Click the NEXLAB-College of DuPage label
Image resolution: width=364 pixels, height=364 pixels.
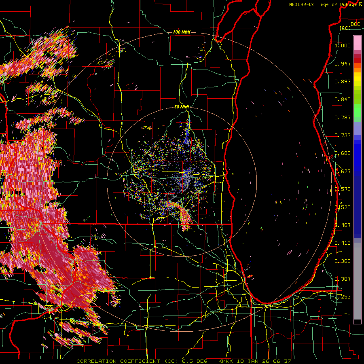coord(323,4)
